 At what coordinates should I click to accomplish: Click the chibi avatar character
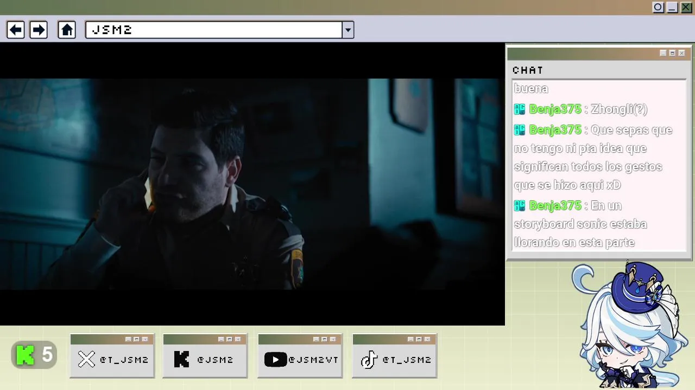[x=630, y=325]
